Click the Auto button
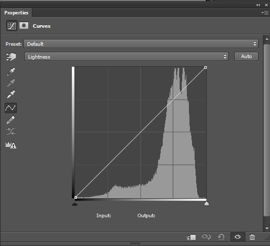 pos(246,56)
